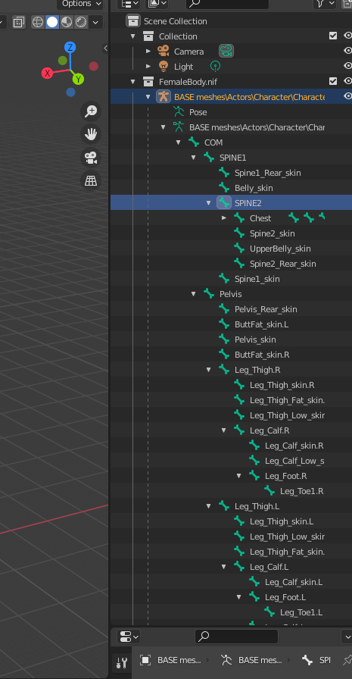The width and height of the screenshot is (352, 679).
Task: Select rendered viewport shading
Action: [80, 22]
